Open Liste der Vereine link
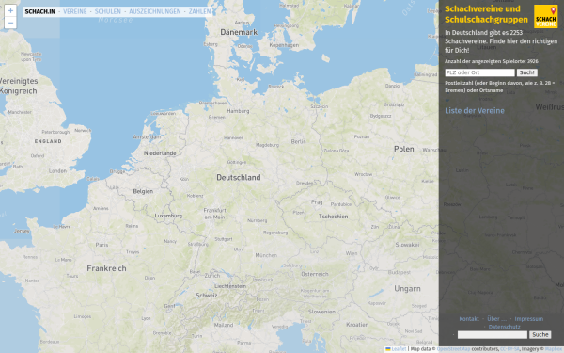The height and width of the screenshot is (353, 564). tap(475, 110)
